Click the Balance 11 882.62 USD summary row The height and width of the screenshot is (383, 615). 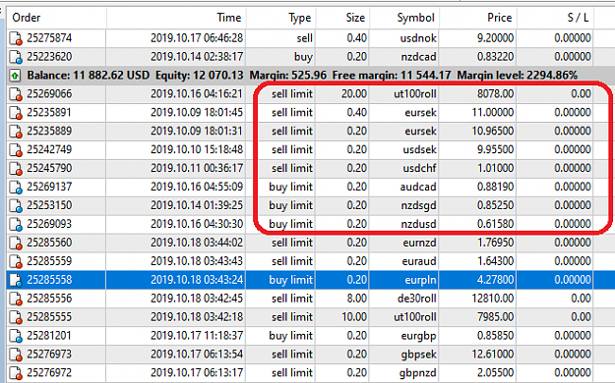click(311, 76)
